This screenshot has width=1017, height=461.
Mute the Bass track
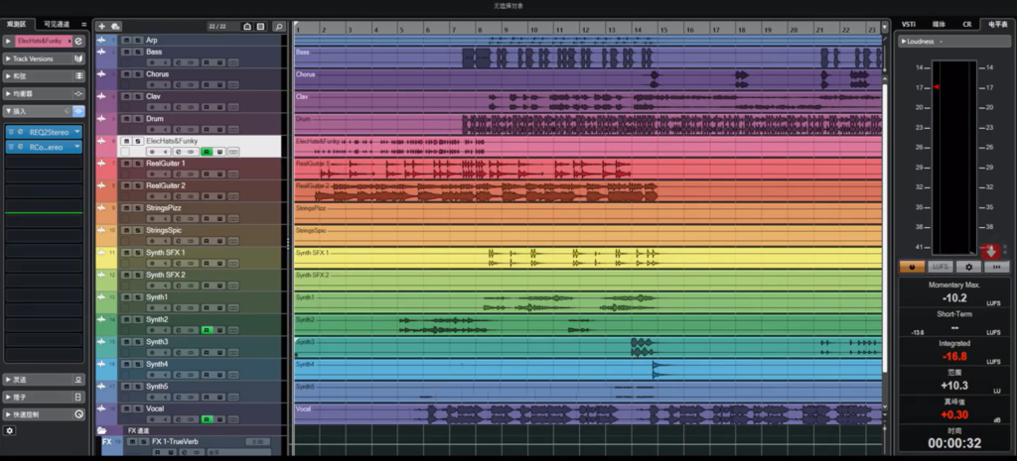coord(125,52)
